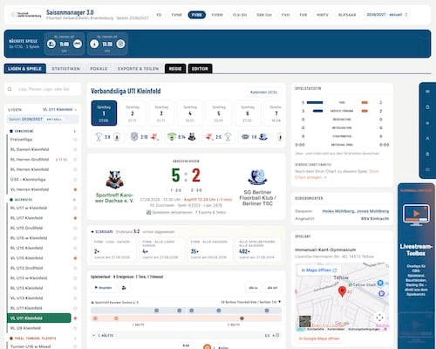Click the Sporttreff Karower Dachse badger logo
Image resolution: width=436 pixels, height=349 pixels.
click(114, 180)
